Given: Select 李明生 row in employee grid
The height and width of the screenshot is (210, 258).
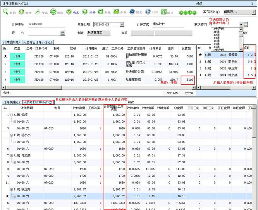Looking at the screenshot, I should pos(226,62).
